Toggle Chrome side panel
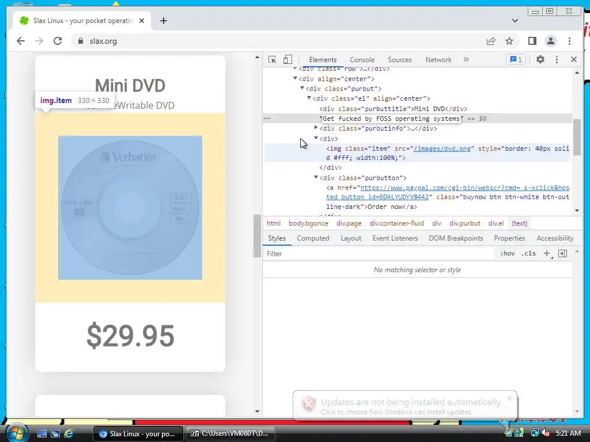590x442 pixels. (532, 41)
